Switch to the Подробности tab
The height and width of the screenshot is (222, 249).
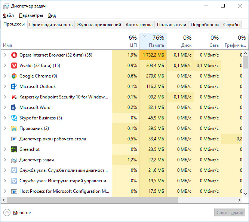click(205, 25)
